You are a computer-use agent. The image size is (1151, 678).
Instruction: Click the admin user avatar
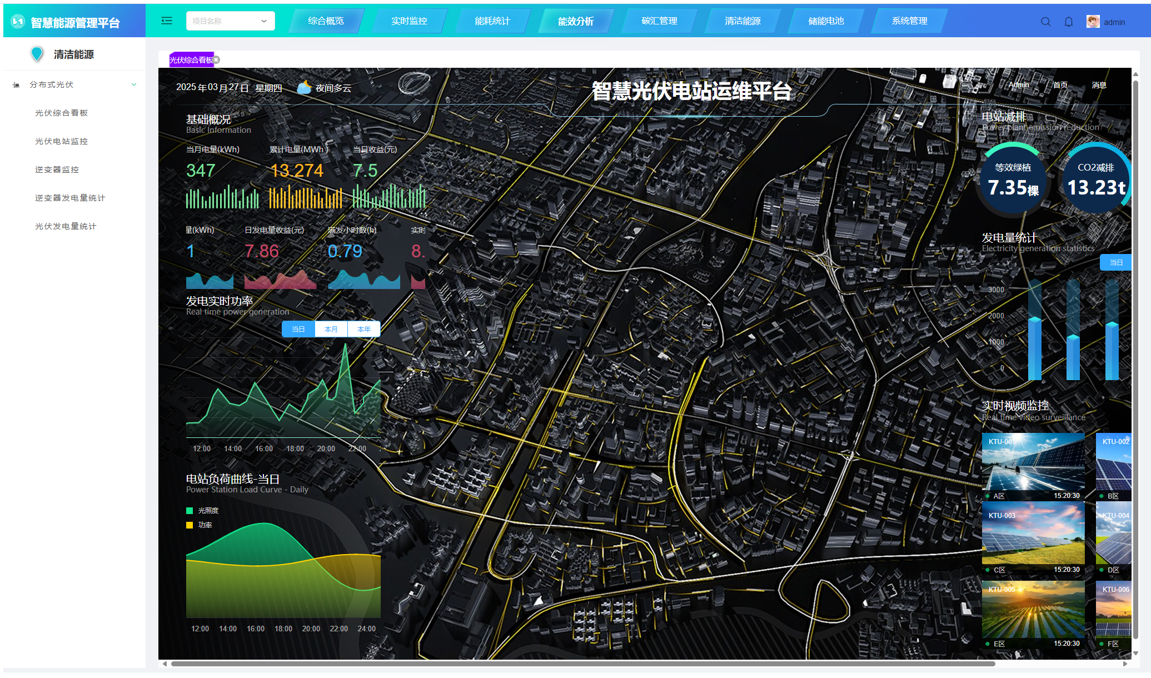click(1093, 22)
